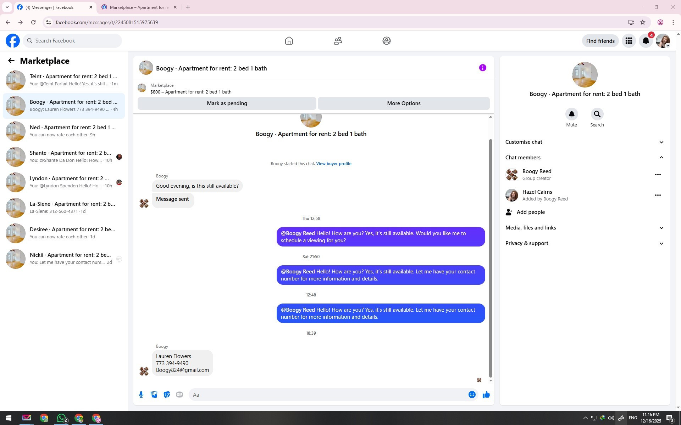This screenshot has width=681, height=425.
Task: Focus the Search Facebook field
Action: click(x=72, y=41)
